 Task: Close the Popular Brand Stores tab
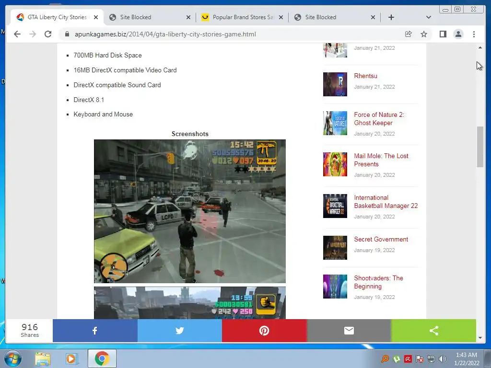pos(281,17)
